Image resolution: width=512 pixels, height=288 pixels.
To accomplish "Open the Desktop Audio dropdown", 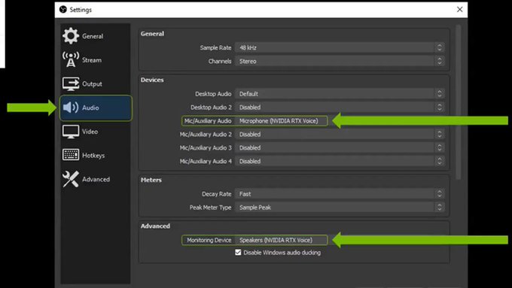I will click(340, 94).
